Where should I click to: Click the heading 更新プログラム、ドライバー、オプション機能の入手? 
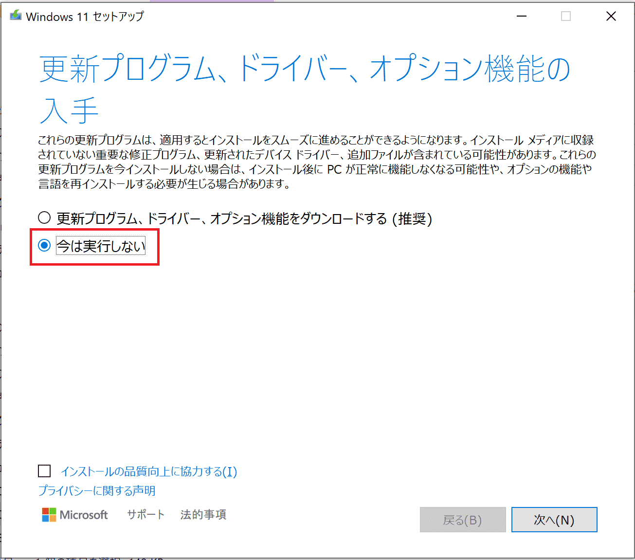click(x=305, y=89)
